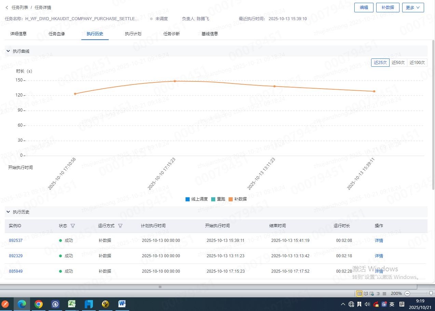Open the UltraEdit icon in the taskbar
The width and height of the screenshot is (435, 311).
coord(105,304)
